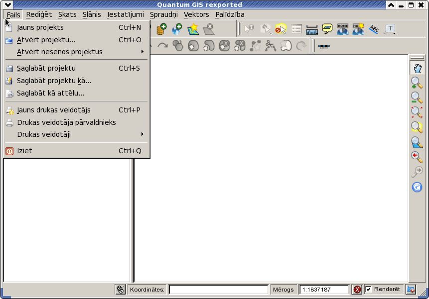This screenshot has width=429, height=299.
Task: Select the Select features cursor tool
Action: click(266, 29)
